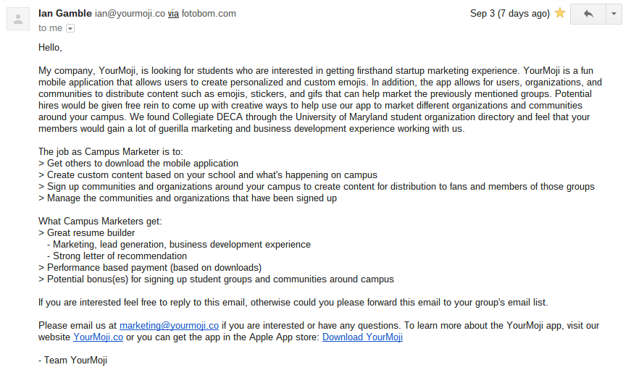Star this email from Ian Gamble
This screenshot has width=623, height=383.
[x=560, y=13]
